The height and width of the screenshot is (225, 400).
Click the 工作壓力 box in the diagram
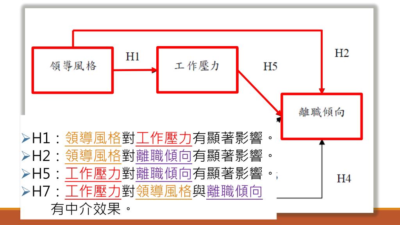(197, 70)
